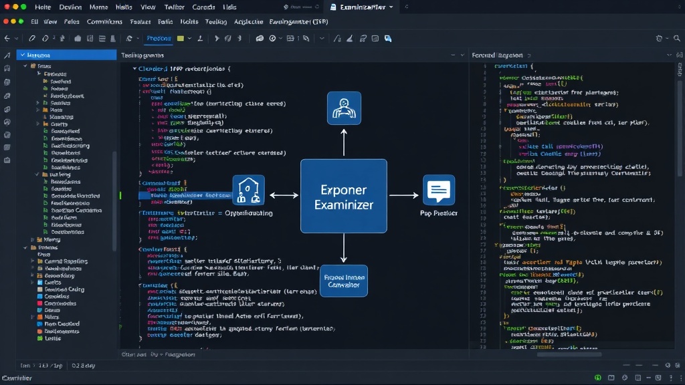
Task: Open the dropdown beside the clock icon
Action: click(280, 38)
